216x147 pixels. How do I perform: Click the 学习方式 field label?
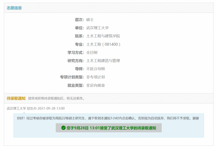tap(76, 53)
